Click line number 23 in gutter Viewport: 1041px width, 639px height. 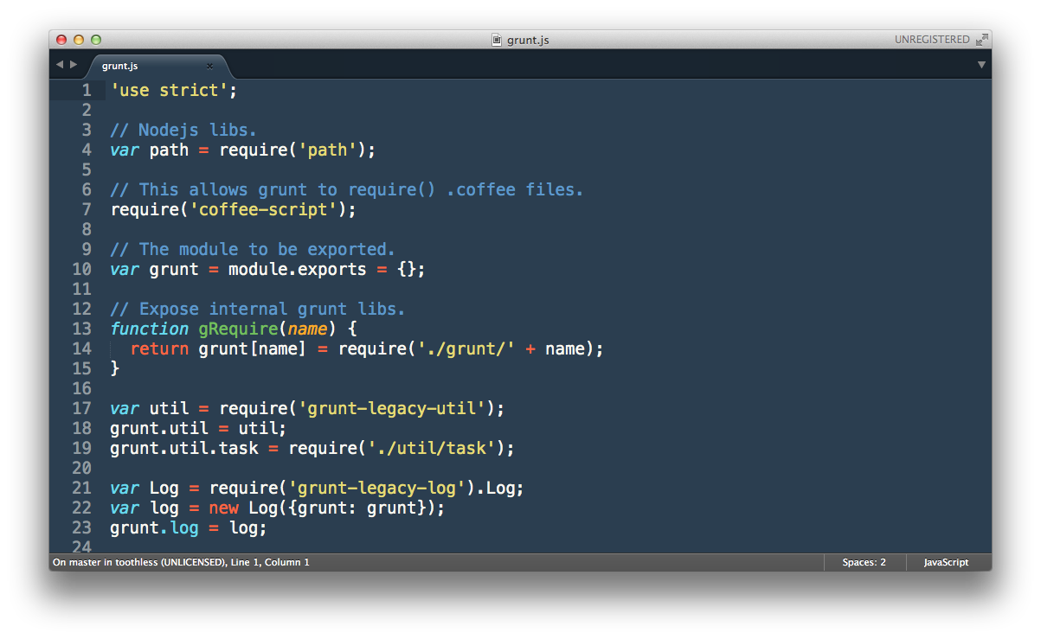[x=81, y=527]
